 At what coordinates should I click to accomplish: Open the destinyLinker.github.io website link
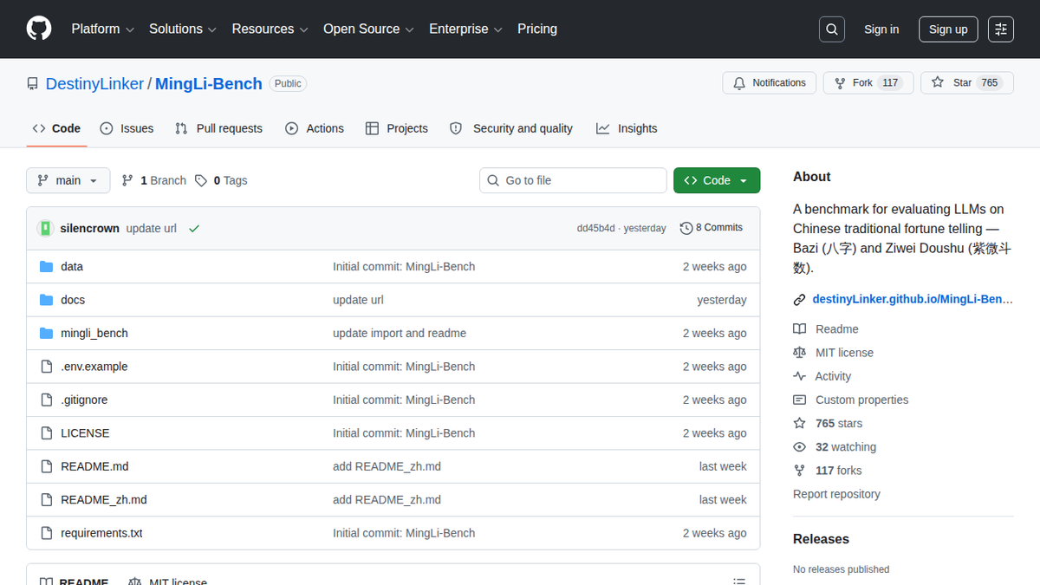(x=913, y=299)
